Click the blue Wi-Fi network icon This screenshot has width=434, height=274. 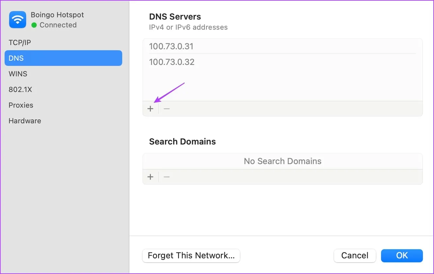click(17, 20)
